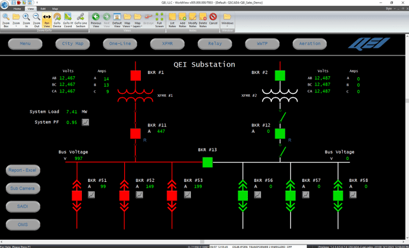Toggle feeder breaker BKR #56

point(243,196)
